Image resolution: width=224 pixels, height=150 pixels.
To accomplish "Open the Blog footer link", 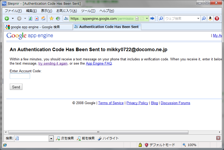I will tap(154, 103).
